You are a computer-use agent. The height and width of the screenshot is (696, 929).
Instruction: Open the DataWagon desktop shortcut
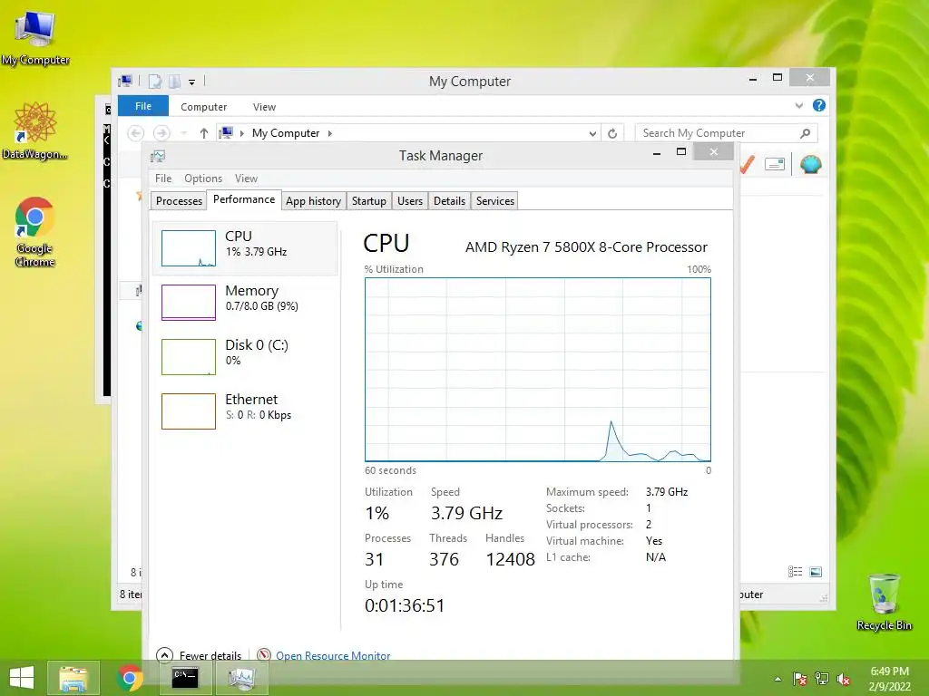[35, 130]
